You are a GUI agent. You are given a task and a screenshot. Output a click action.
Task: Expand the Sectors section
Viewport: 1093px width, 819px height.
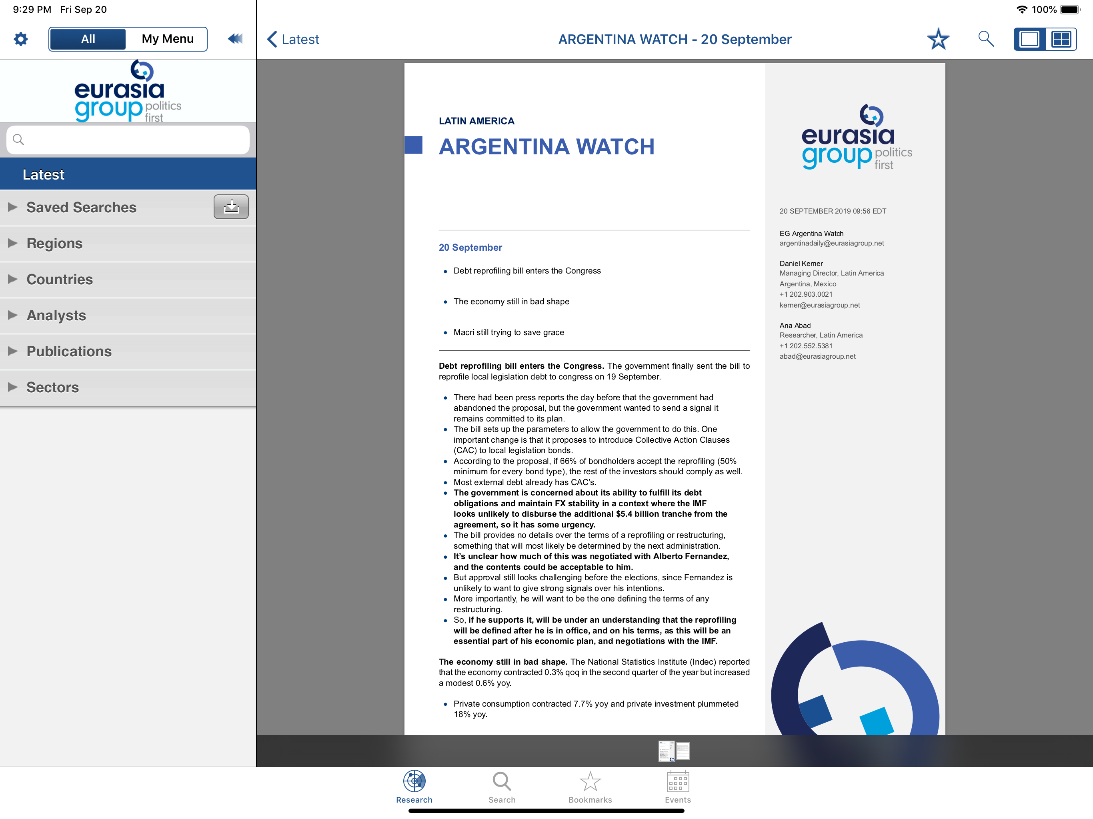pos(128,388)
